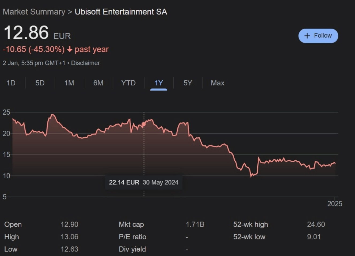This screenshot has width=355, height=256.
Task: Click the 22.14 EUR chart tooltip
Action: pyautogui.click(x=144, y=183)
